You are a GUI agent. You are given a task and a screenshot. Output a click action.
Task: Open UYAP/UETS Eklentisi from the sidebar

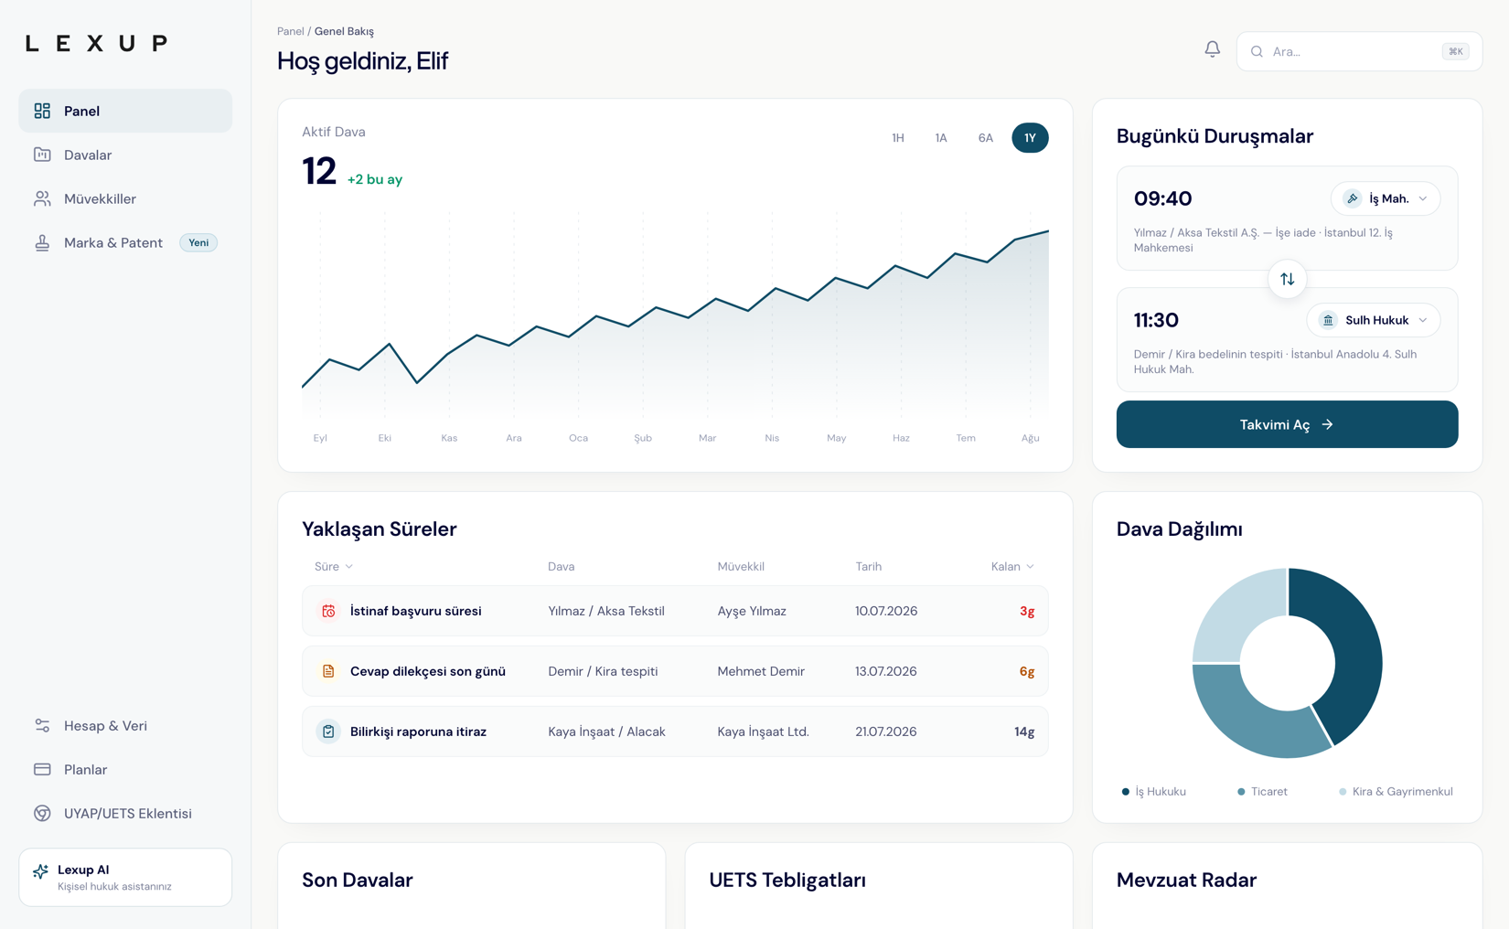[125, 813]
